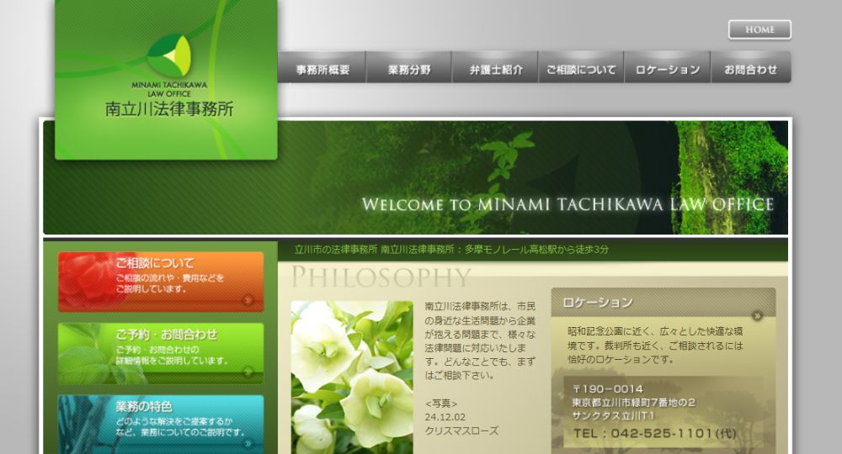Screen dimensions: 842x454
Task: Click the phone number 042-525-1101
Action: pos(642,433)
